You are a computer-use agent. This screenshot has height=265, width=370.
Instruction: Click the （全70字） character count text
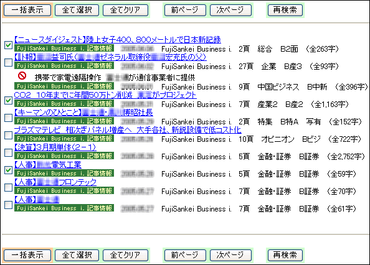pyautogui.click(x=341, y=192)
